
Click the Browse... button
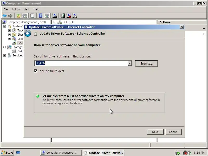pyautogui.click(x=146, y=64)
